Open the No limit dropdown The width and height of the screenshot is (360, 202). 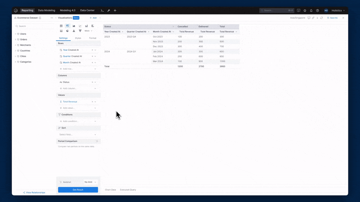coord(90,182)
